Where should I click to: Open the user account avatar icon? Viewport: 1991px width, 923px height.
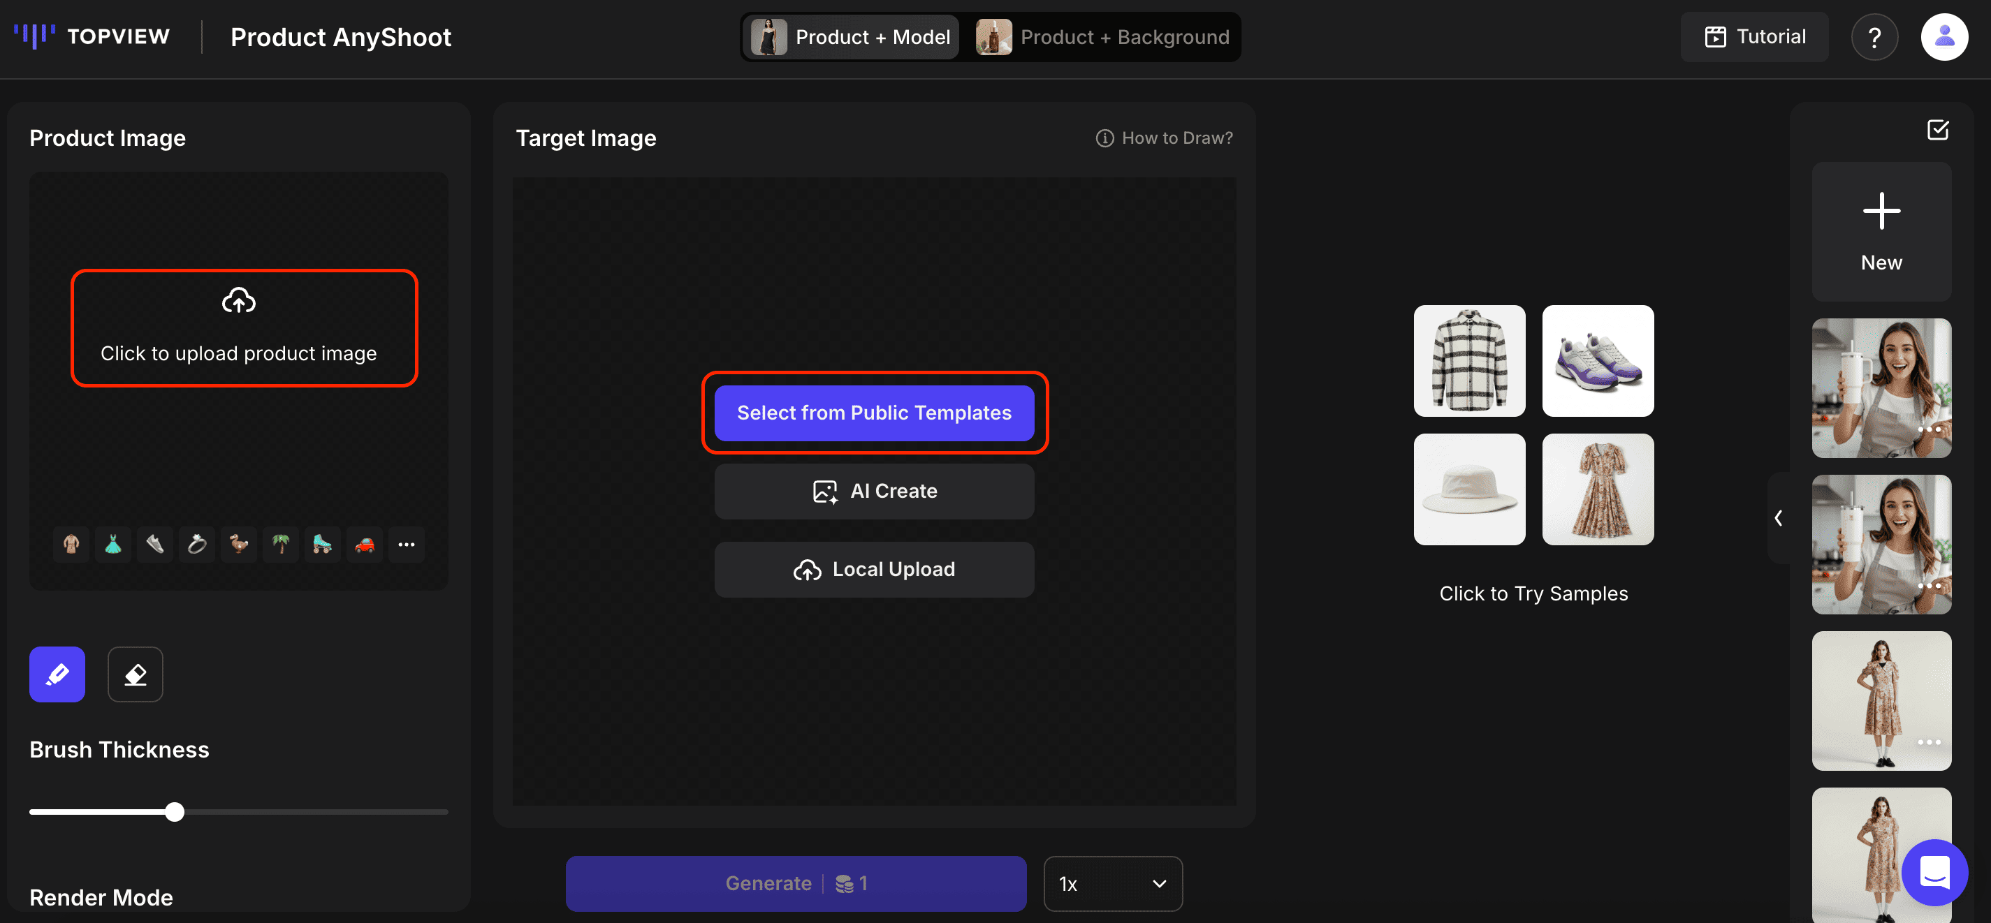(1945, 36)
